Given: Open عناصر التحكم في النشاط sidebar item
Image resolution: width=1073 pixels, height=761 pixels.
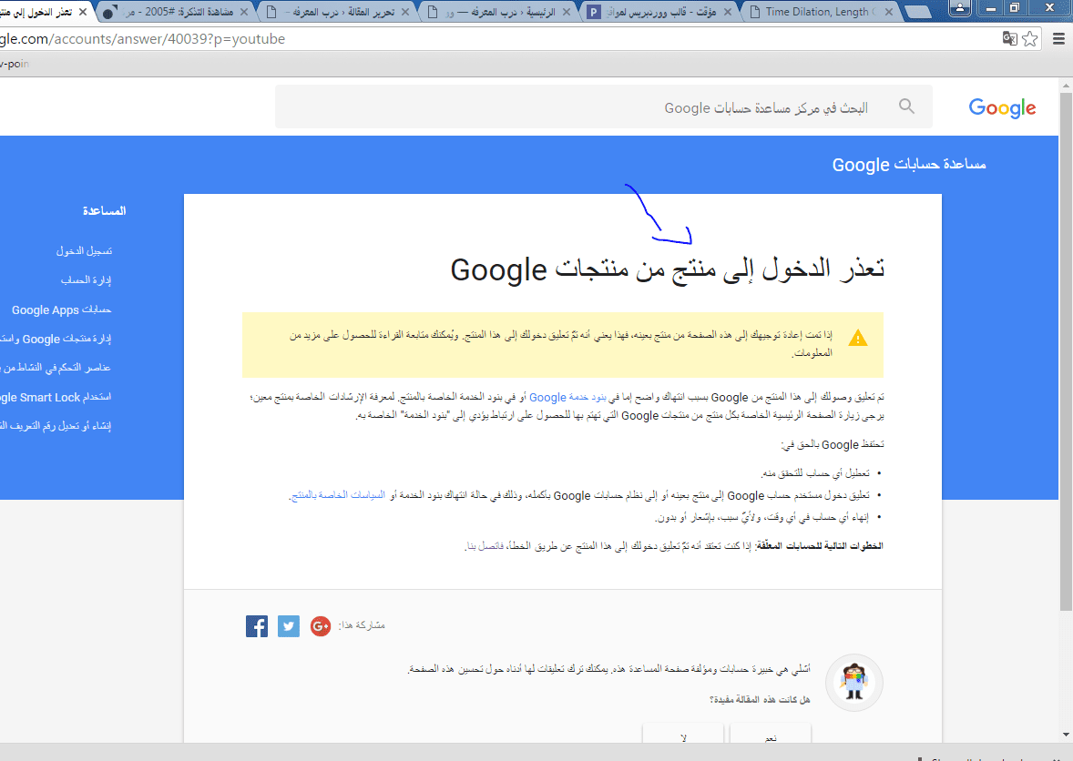Looking at the screenshot, I should coord(56,368).
